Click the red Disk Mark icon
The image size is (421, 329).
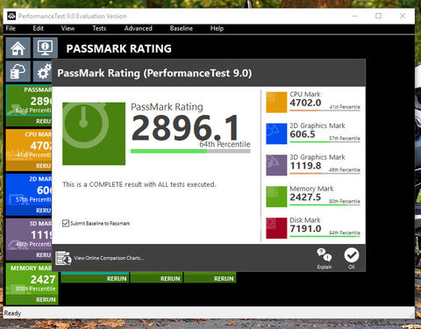(276, 228)
